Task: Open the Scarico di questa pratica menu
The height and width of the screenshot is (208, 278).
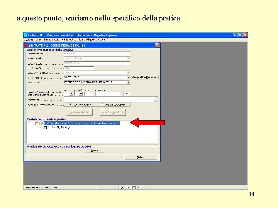Action: [x=92, y=40]
